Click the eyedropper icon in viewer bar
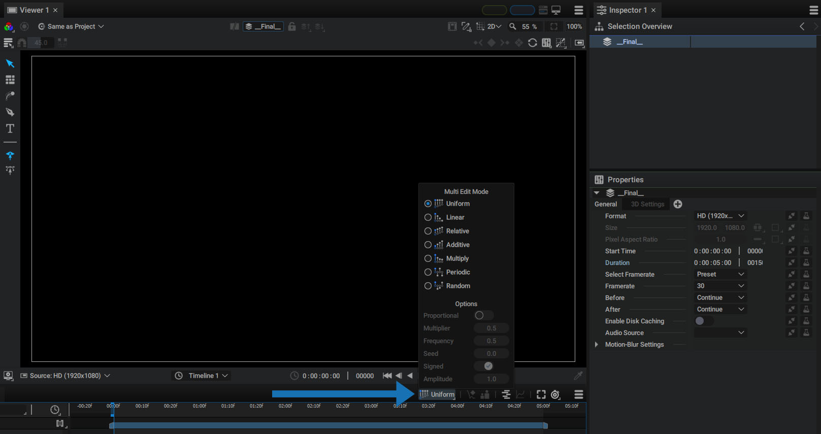This screenshot has height=434, width=821. point(578,376)
